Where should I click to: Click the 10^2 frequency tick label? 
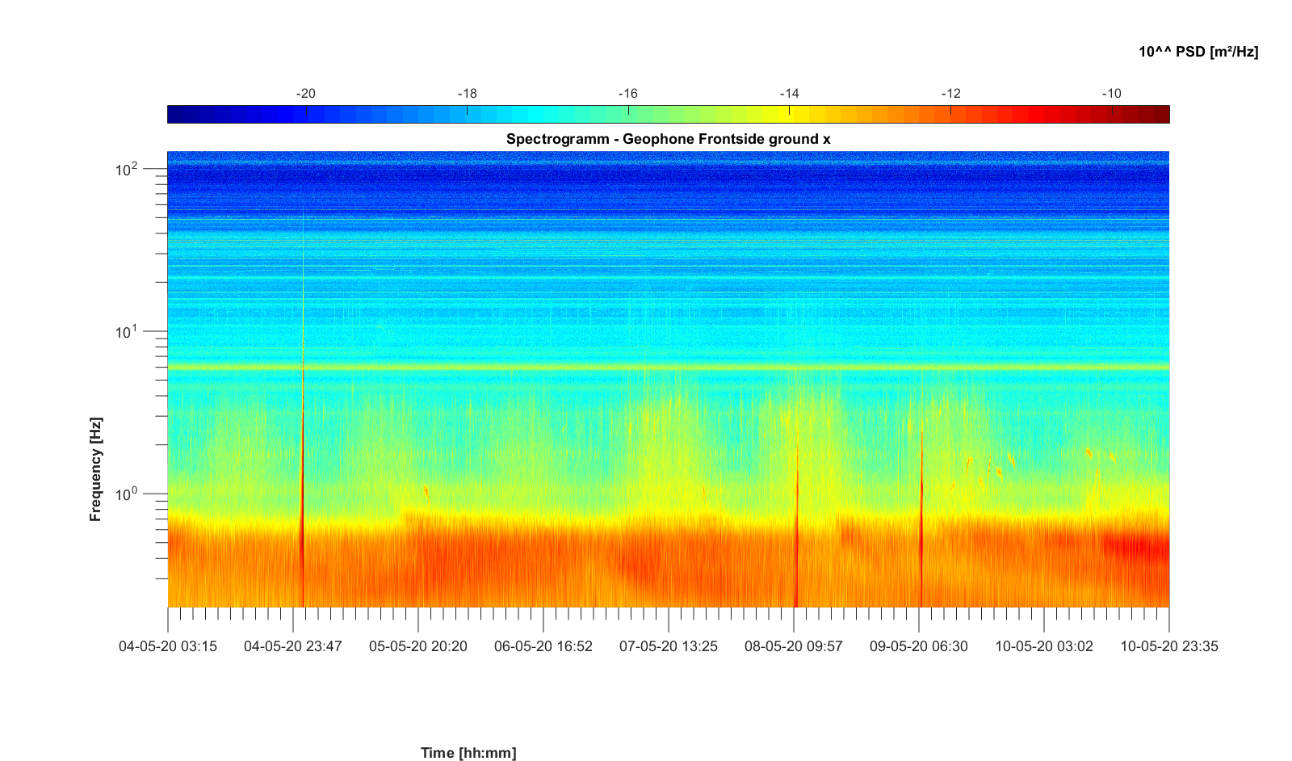[x=128, y=170]
